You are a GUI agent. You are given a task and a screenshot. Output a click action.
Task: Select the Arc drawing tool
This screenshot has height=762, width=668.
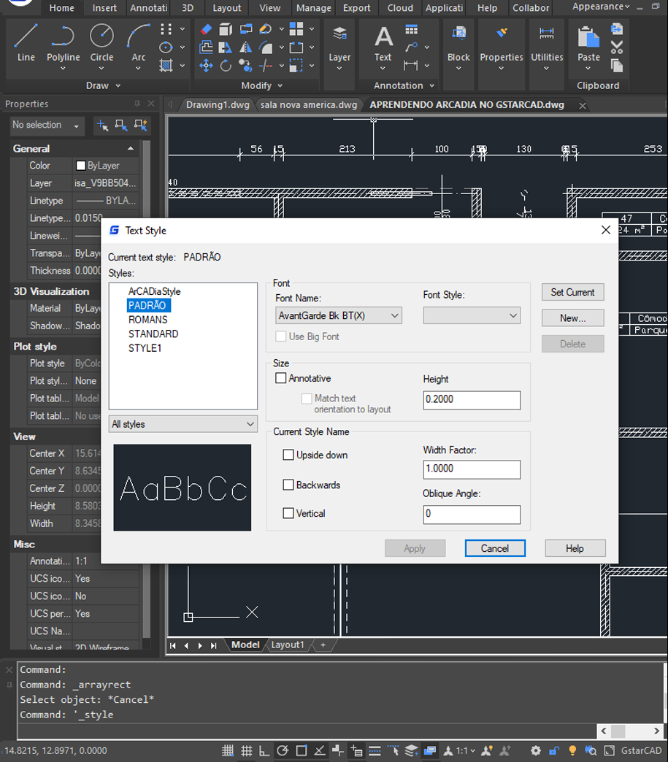click(x=139, y=44)
